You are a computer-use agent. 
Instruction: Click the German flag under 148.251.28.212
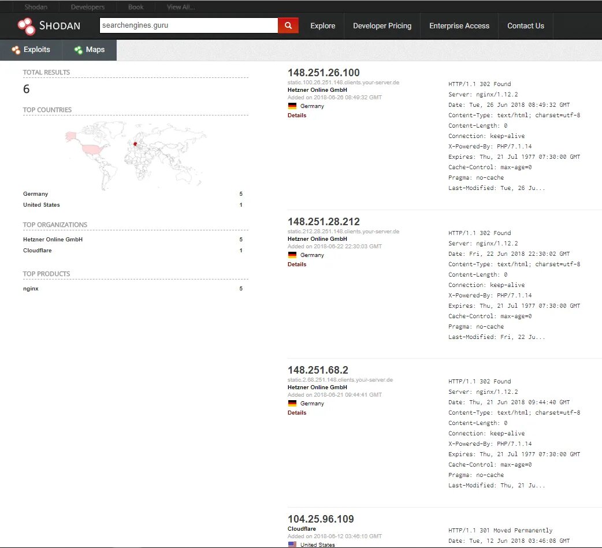(x=292, y=255)
